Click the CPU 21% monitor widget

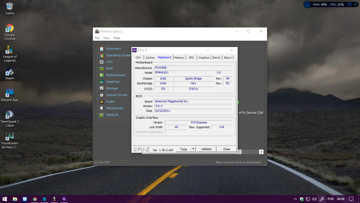click(337, 4)
